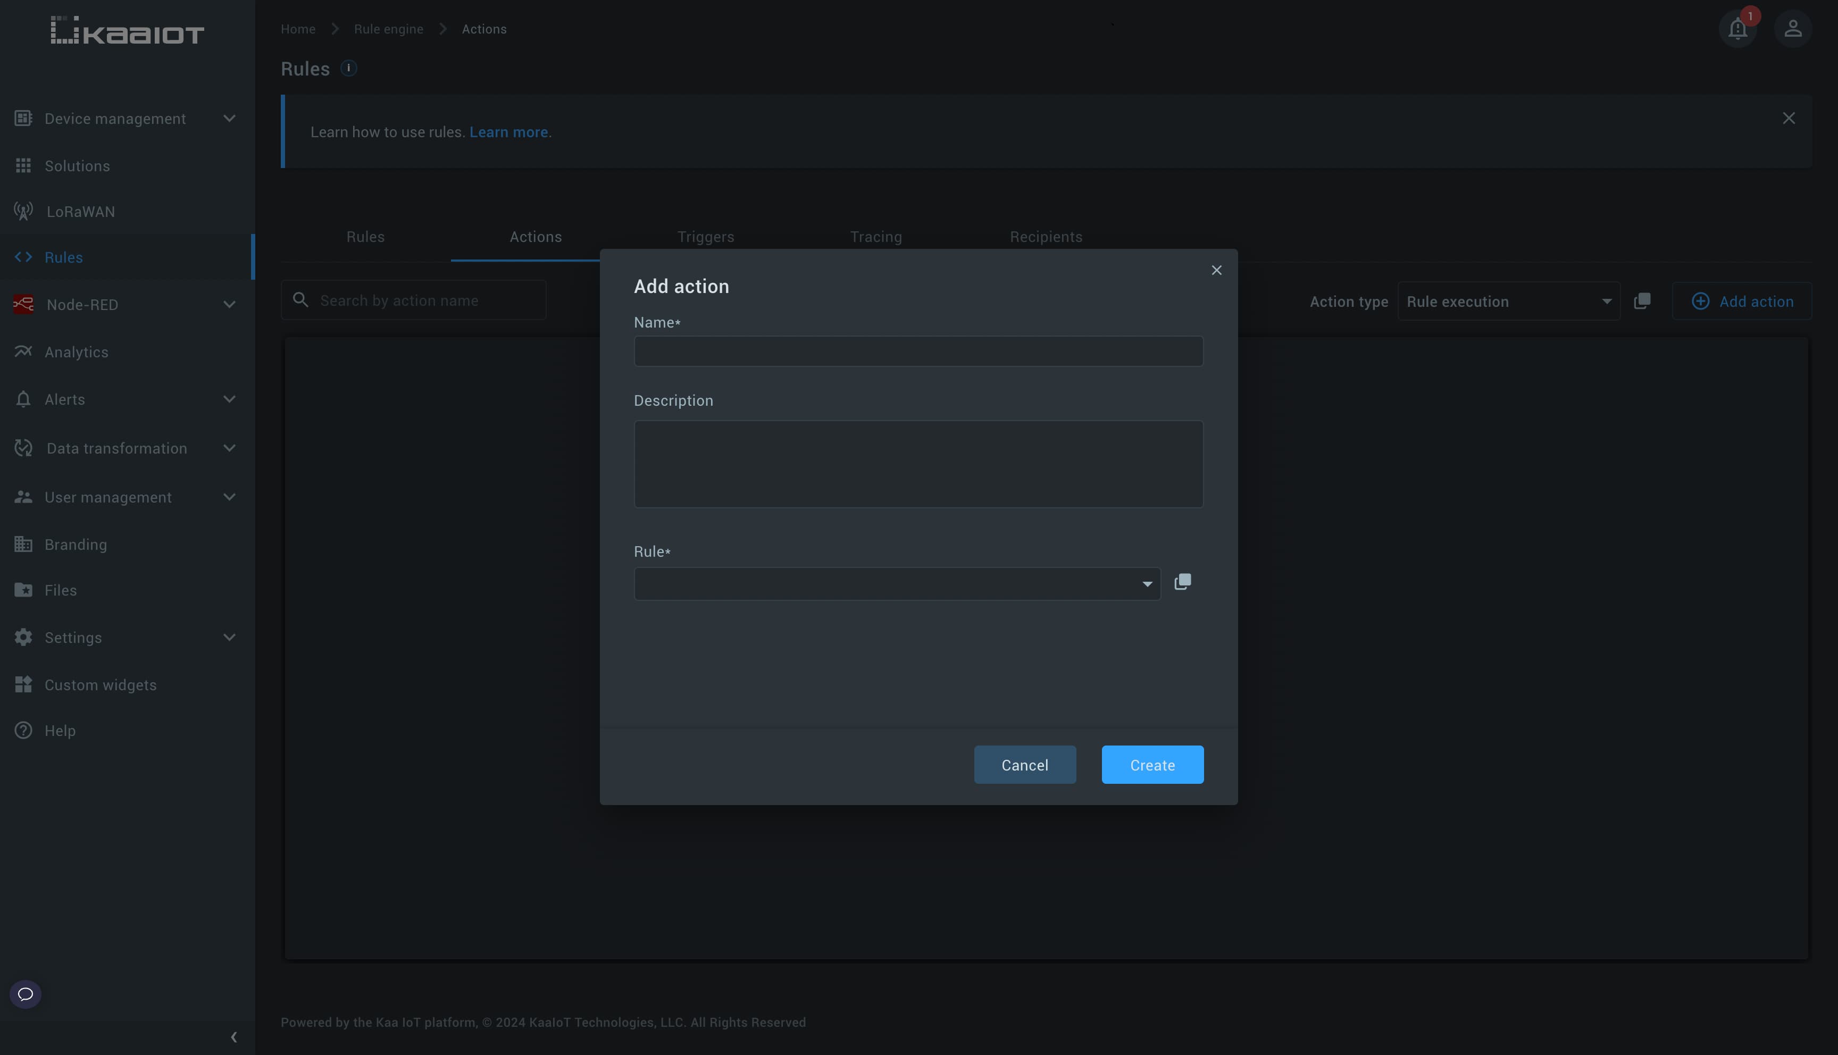The width and height of the screenshot is (1838, 1055).
Task: Dismiss the Learn how to use rules banner
Action: (x=1789, y=118)
